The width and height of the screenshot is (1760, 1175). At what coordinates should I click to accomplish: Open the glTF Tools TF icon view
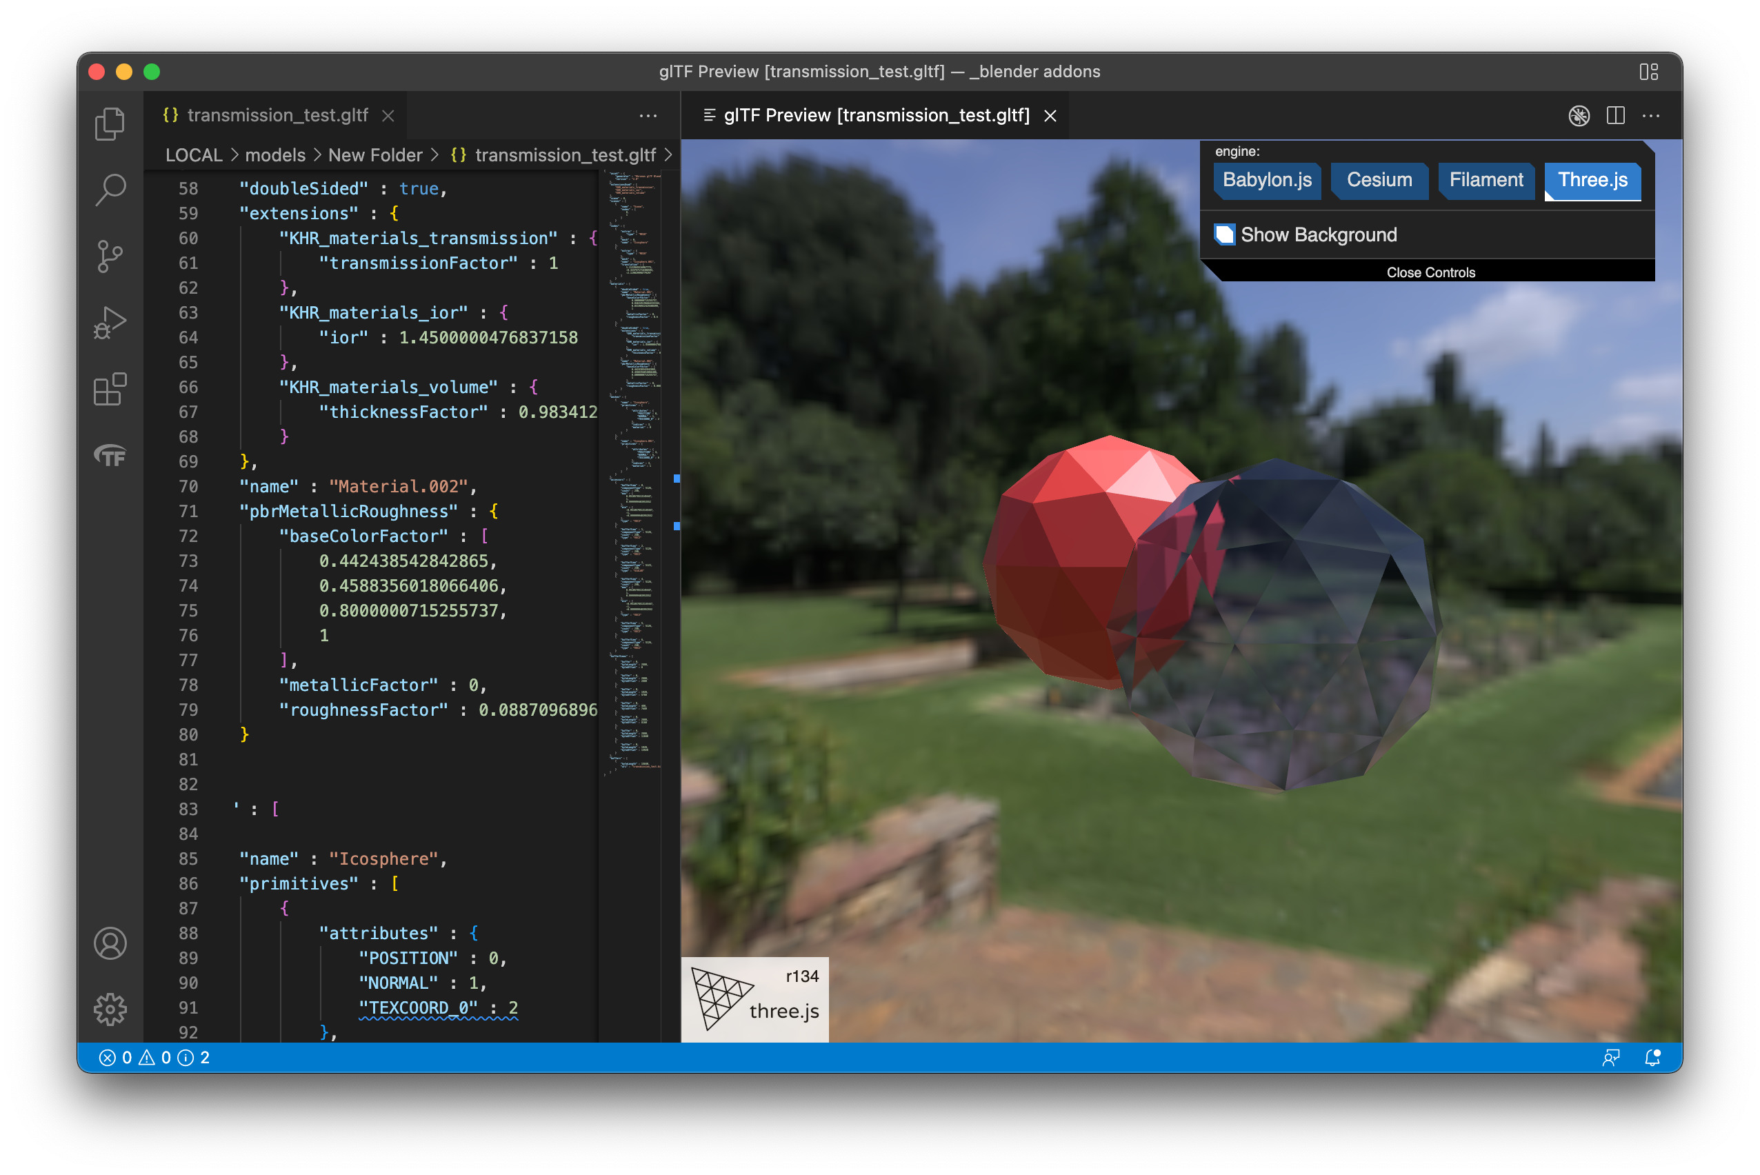(x=110, y=455)
